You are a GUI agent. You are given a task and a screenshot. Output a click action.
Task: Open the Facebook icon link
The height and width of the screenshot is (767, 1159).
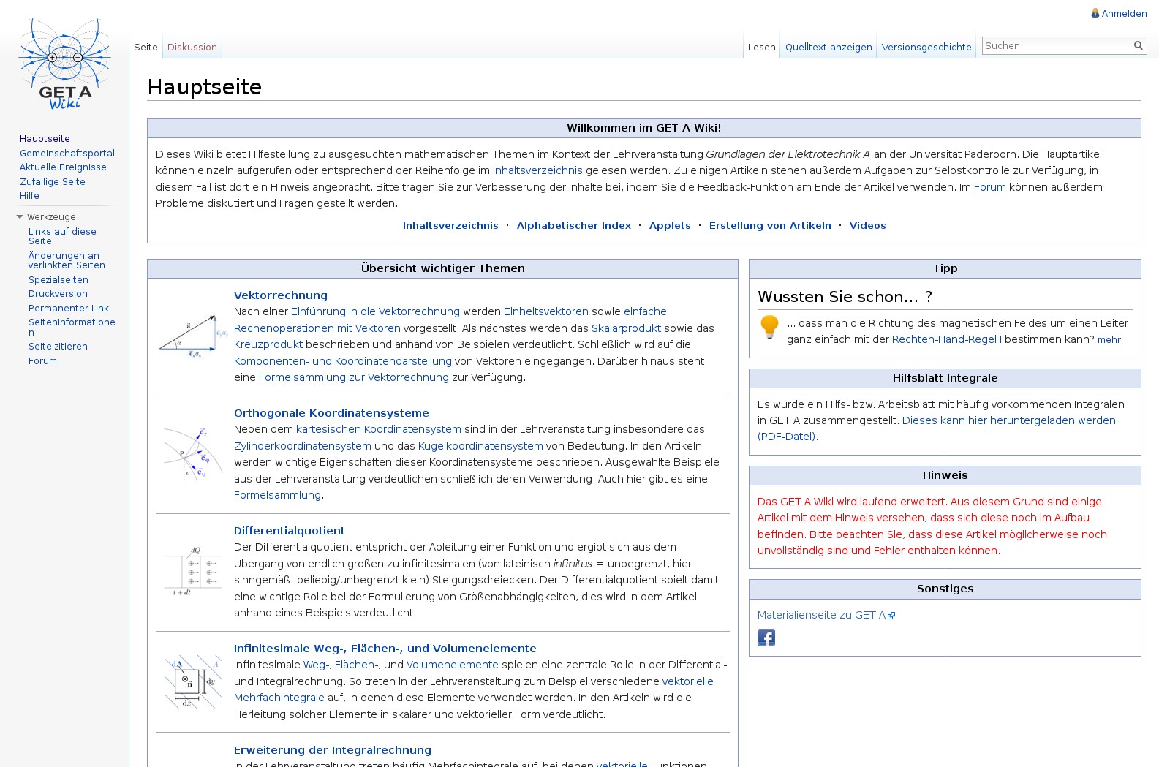click(x=766, y=638)
